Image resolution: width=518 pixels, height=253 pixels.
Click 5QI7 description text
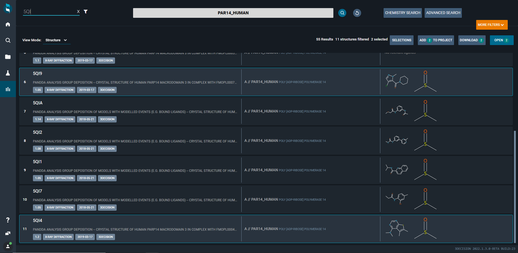pyautogui.click(x=135, y=200)
